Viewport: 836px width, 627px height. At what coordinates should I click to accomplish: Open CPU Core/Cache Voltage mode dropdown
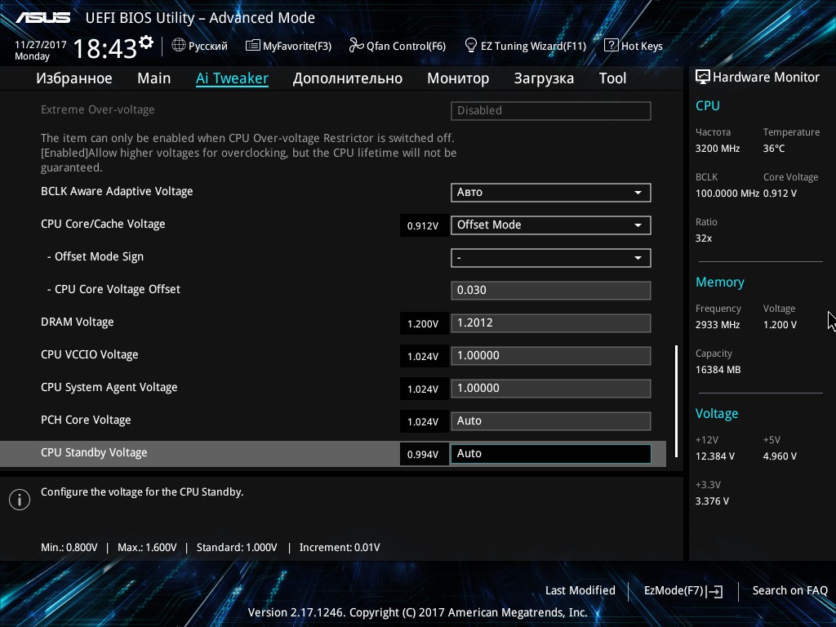(x=551, y=225)
